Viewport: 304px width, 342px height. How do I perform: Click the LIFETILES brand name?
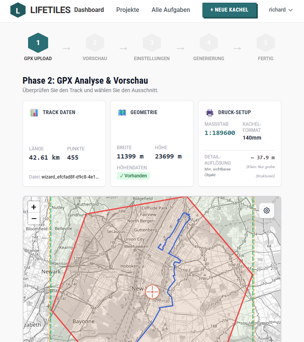(50, 10)
